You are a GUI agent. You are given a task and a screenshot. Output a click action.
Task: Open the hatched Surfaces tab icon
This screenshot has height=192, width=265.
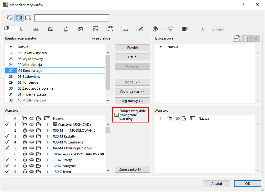[96, 29]
